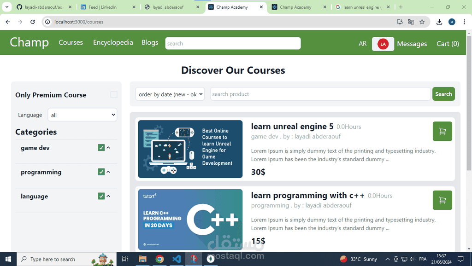Image resolution: width=472 pixels, height=266 pixels.
Task: Reload the page with the refresh icon
Action: 33,22
